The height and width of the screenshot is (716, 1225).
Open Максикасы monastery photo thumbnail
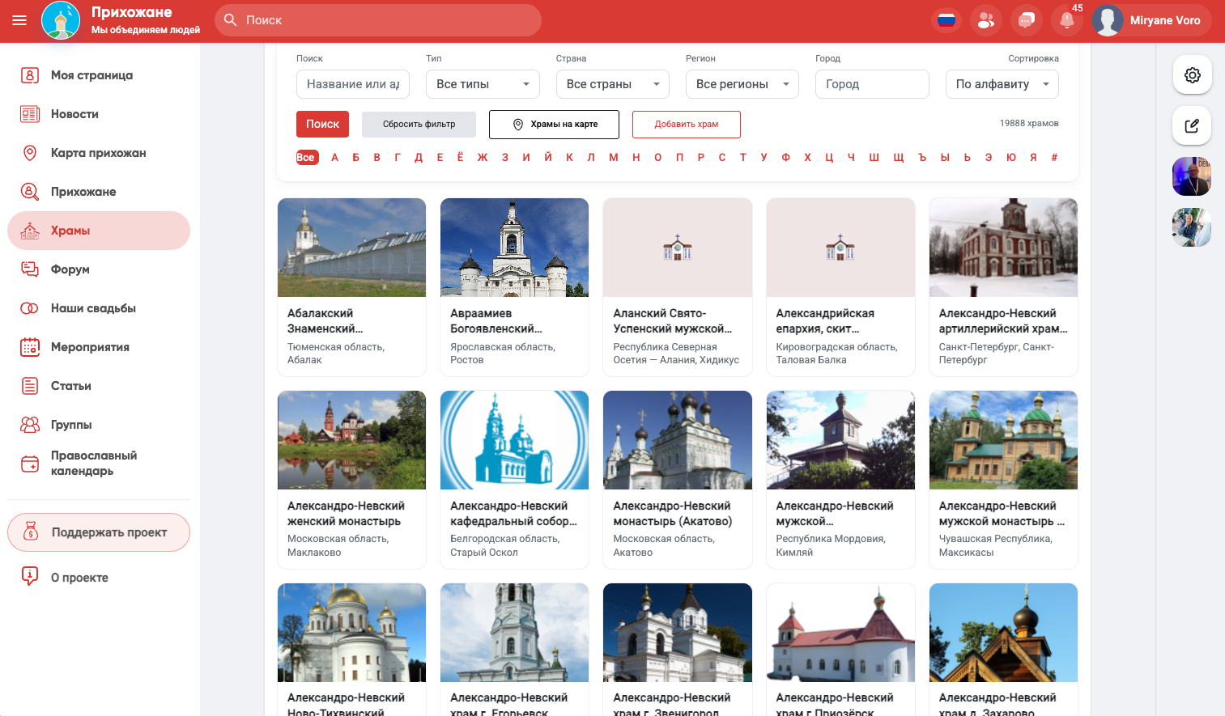[1003, 440]
